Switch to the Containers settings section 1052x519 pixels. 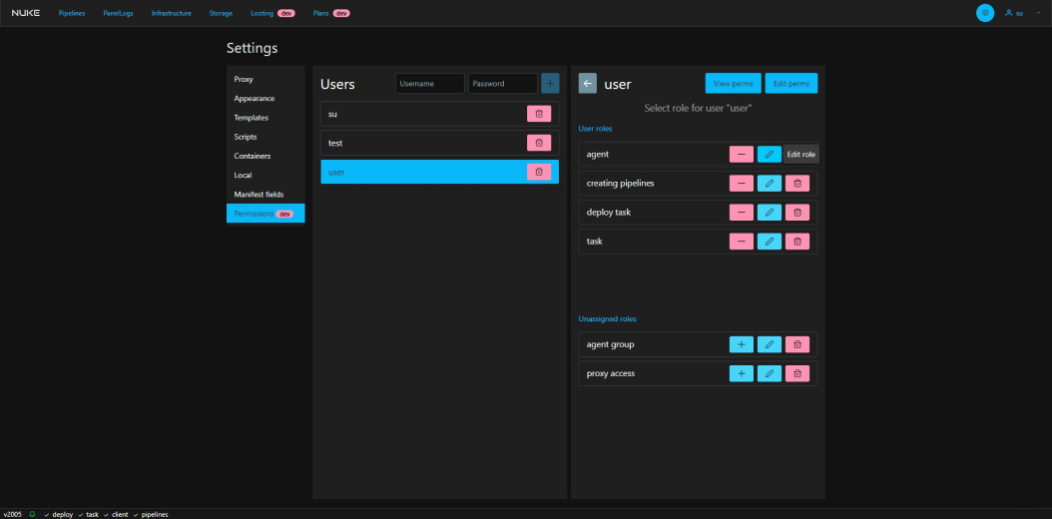(265, 156)
